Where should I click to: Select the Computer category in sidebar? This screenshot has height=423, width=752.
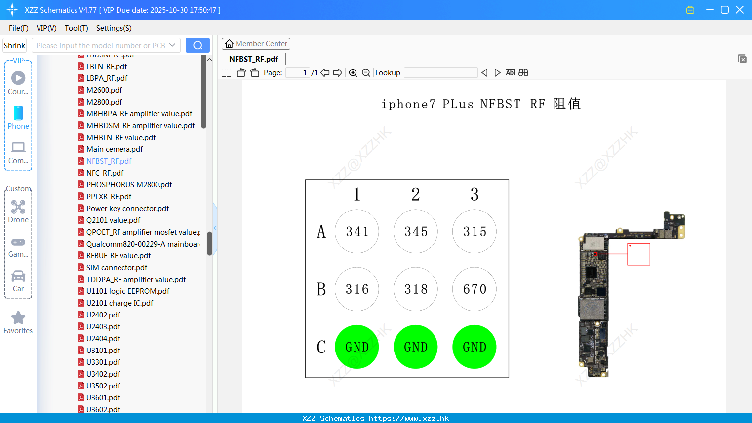tap(18, 152)
